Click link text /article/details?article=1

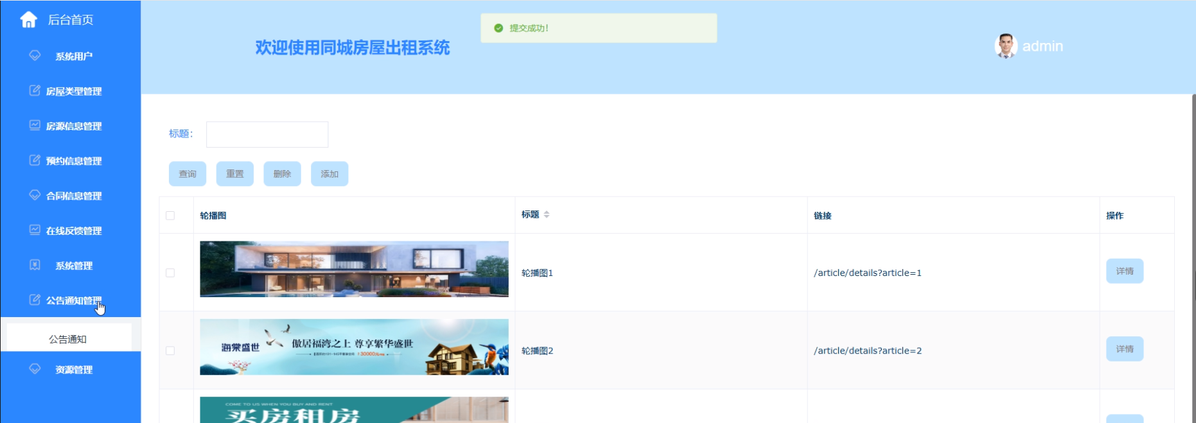[867, 273]
